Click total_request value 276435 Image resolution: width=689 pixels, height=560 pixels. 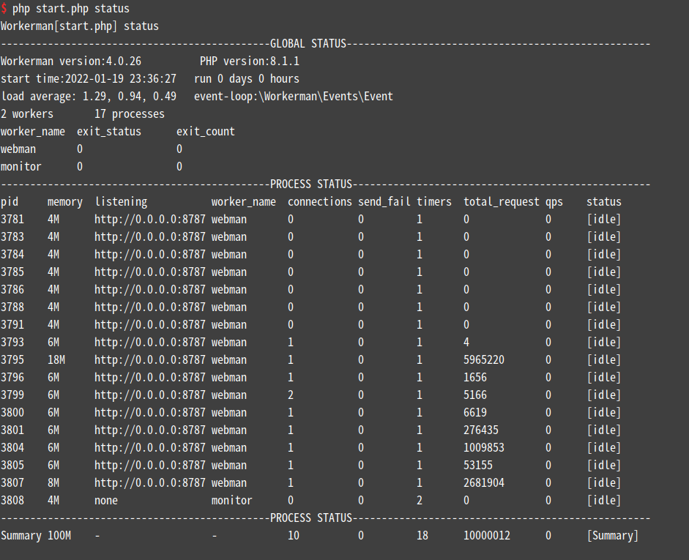pyautogui.click(x=481, y=430)
